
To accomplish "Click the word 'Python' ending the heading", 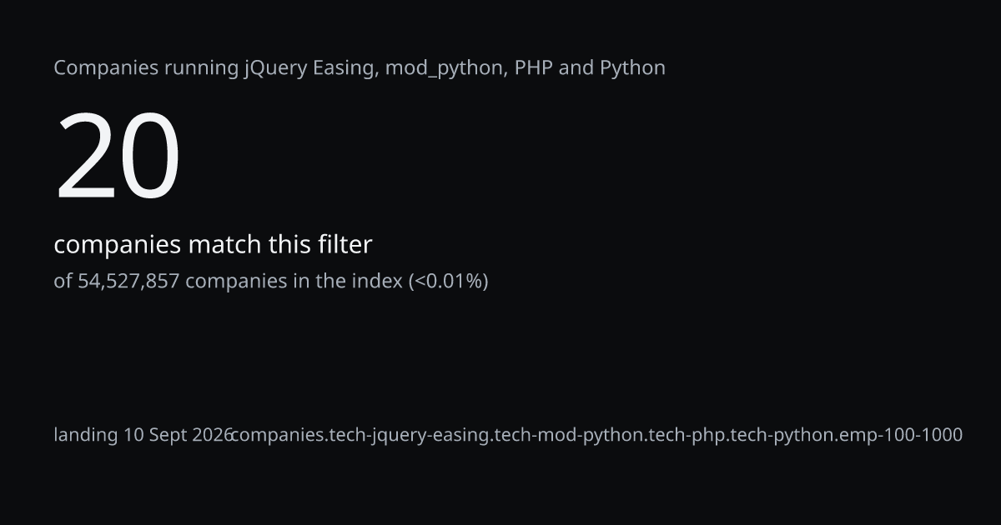I will pos(633,68).
